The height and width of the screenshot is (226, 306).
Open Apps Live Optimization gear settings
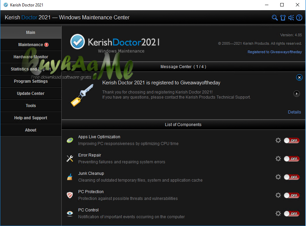(278, 140)
